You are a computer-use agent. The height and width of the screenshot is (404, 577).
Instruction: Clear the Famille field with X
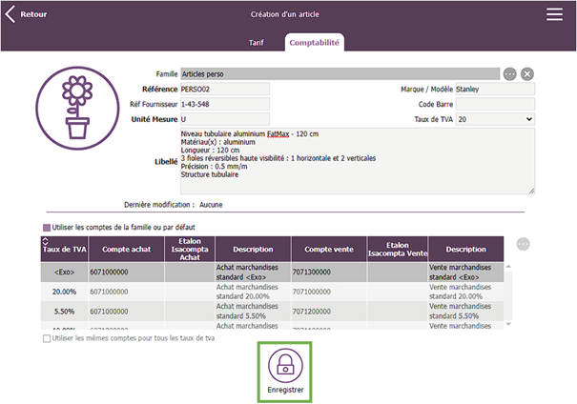click(527, 73)
